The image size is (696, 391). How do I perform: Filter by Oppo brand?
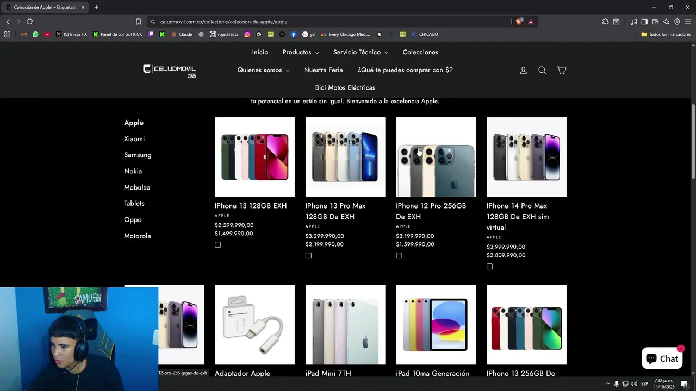click(133, 220)
